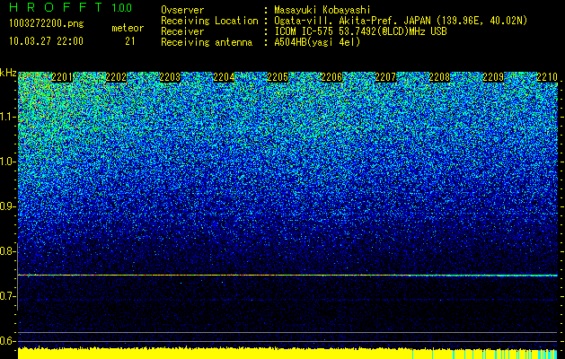Click the kHz axis unit label

click(x=8, y=73)
